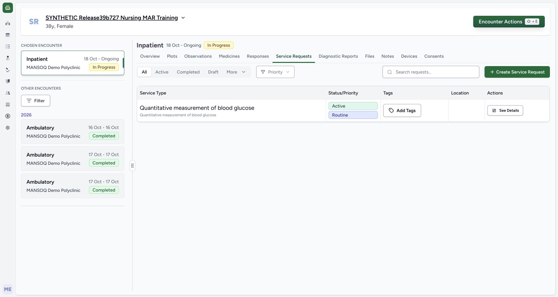Open the calendar appointments sidebar icon
This screenshot has height=297, width=558.
[8, 35]
